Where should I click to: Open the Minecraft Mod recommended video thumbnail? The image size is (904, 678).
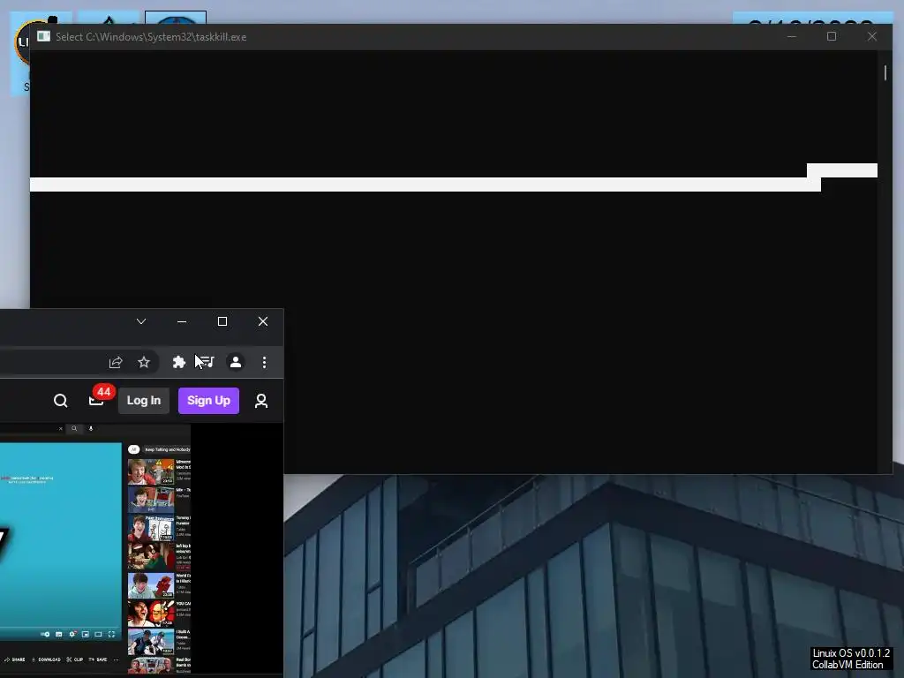(151, 471)
